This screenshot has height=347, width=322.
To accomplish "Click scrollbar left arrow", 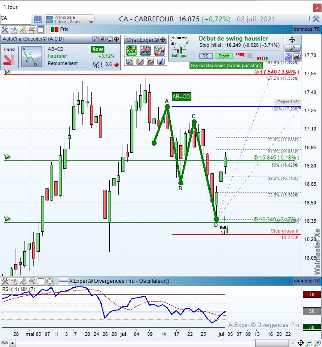I will [x=12, y=343].
